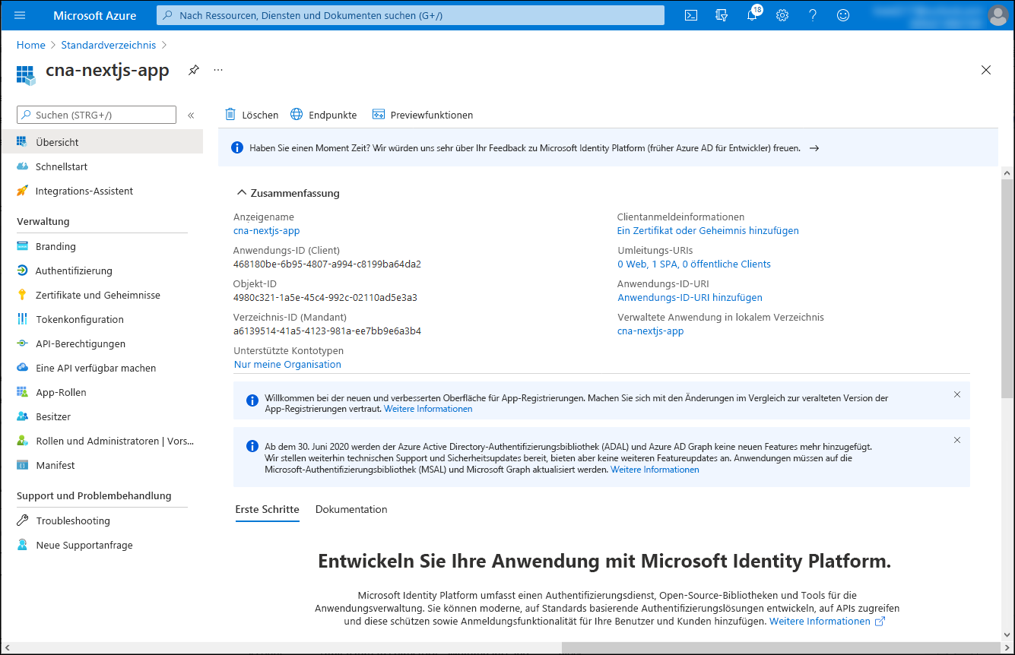Select the Verzeichnis-ID (Mandant) value
The image size is (1015, 655).
327,331
